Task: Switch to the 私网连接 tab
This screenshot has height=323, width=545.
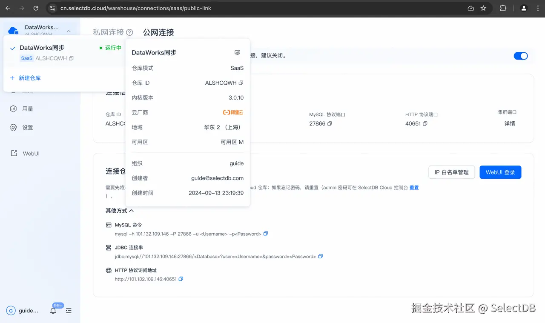Action: [x=109, y=32]
